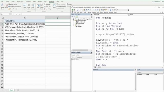Click Find binoculars icon in VBA toolbar

pyautogui.click(x=86, y=10)
